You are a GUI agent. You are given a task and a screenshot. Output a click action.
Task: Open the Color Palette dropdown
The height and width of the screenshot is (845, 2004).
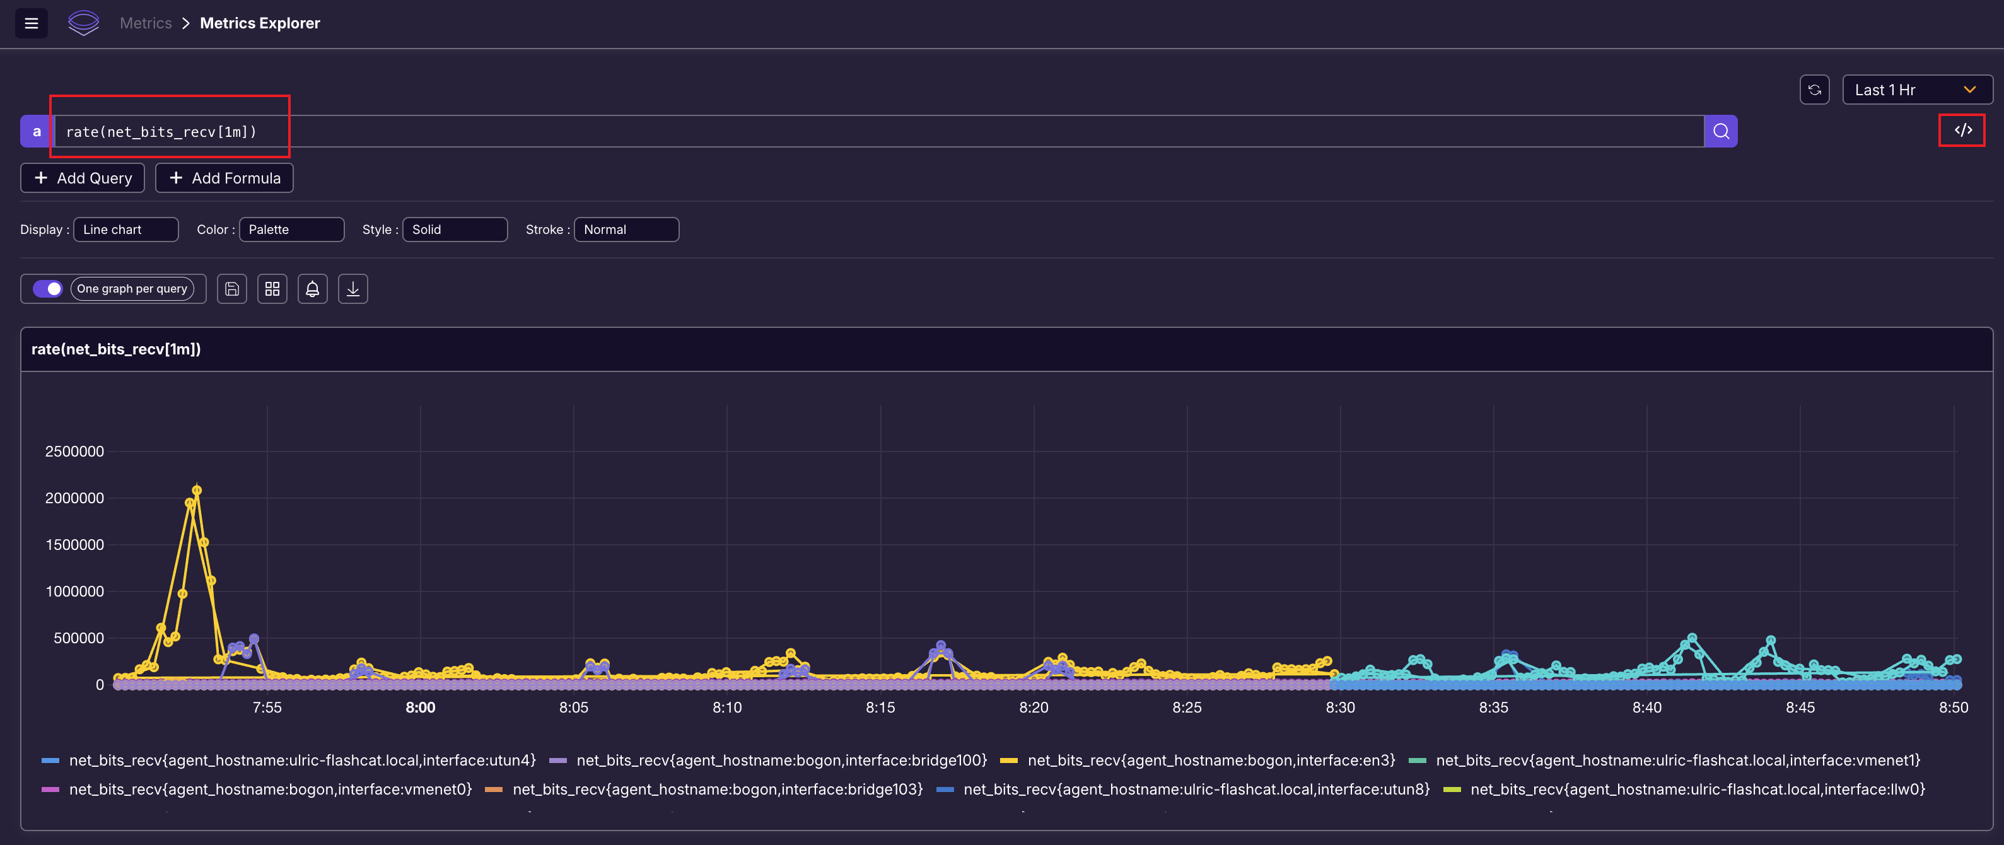[292, 230]
